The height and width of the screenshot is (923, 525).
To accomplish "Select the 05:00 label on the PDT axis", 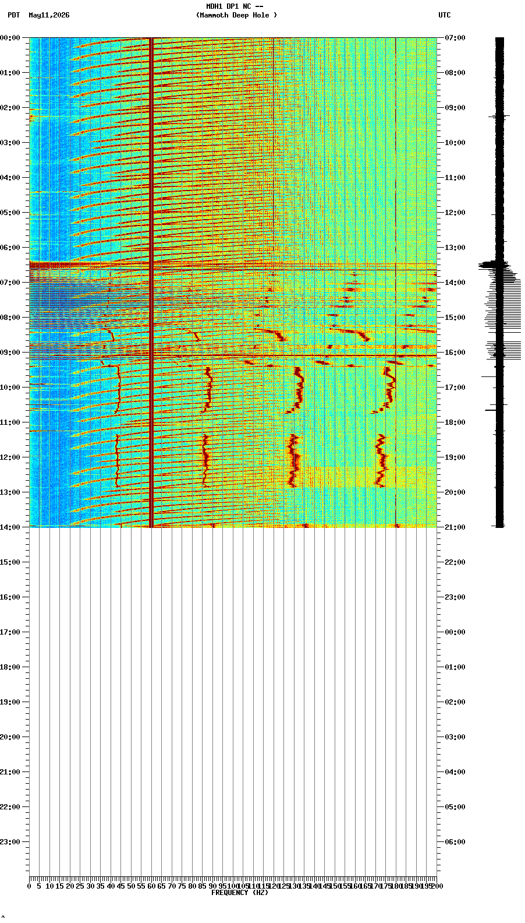I will point(10,213).
